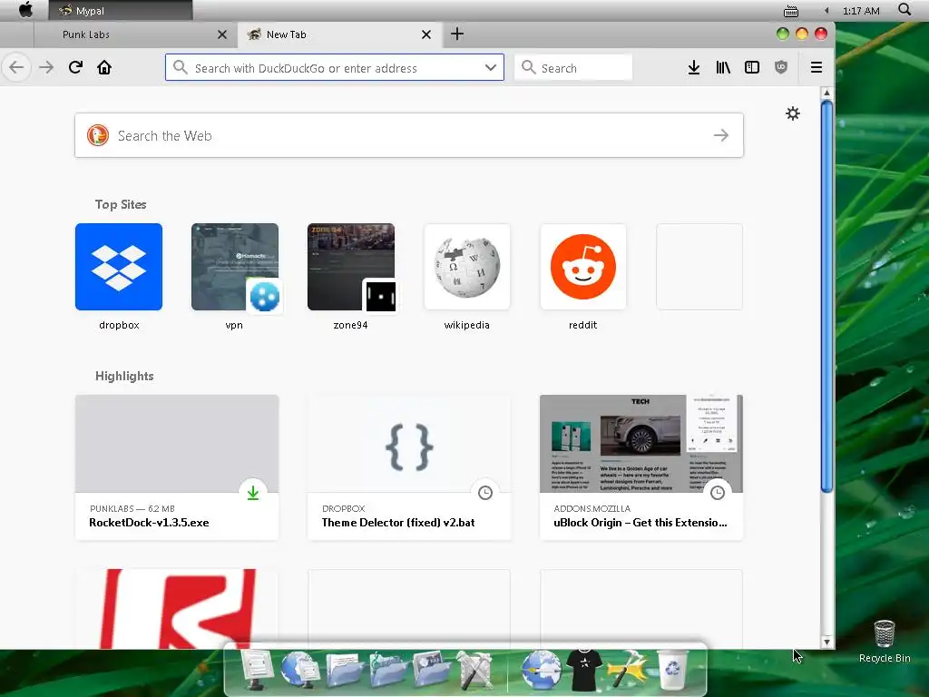Viewport: 929px width, 697px height.
Task: Open the hammer and wrench tools dock icon
Action: [475, 671]
